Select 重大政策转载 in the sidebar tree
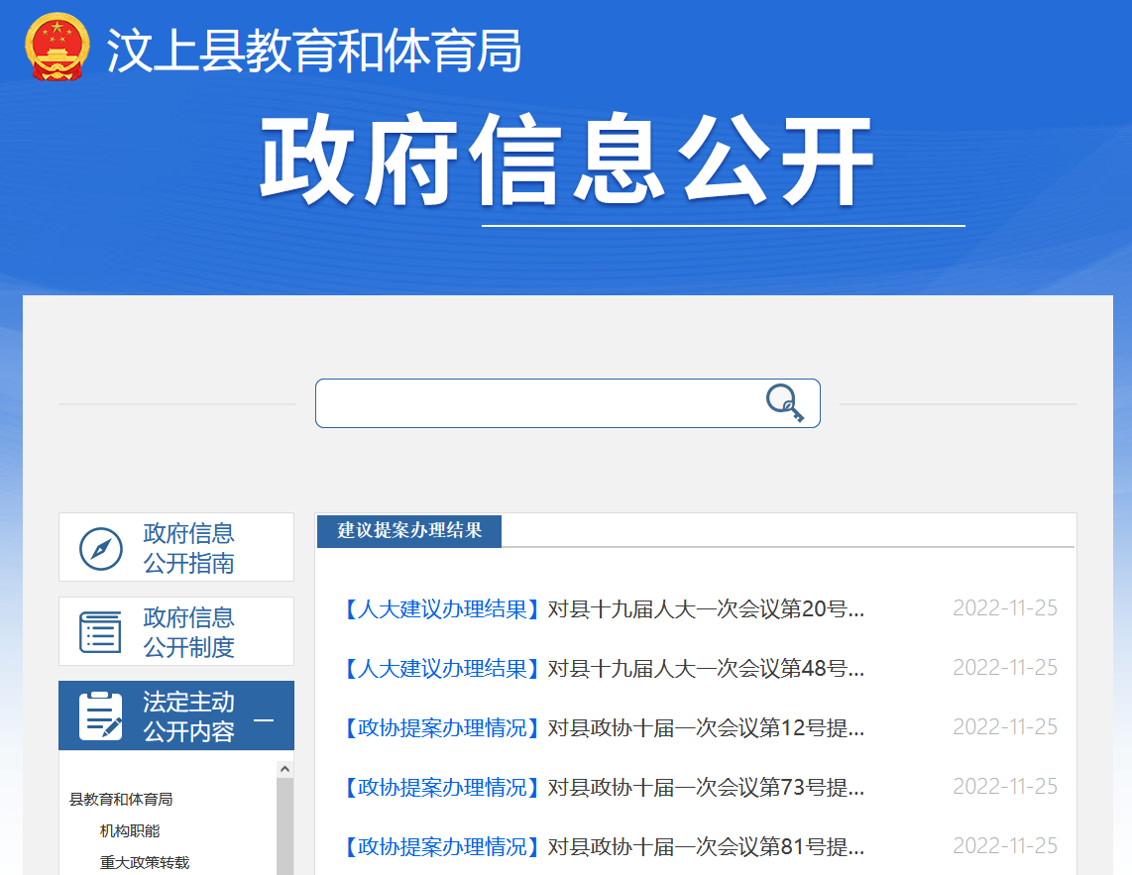This screenshot has width=1132, height=875. [145, 863]
